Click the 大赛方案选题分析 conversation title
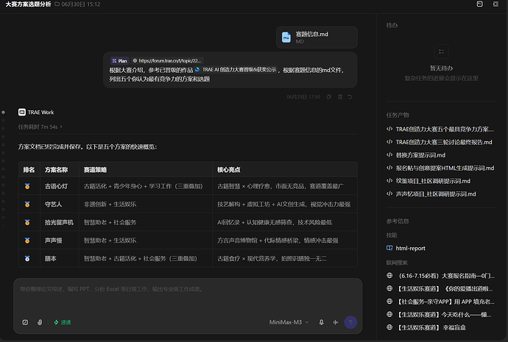This screenshot has height=342, width=508. point(28,4)
